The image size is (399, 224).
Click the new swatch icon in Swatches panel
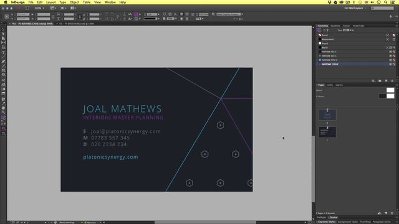click(x=386, y=81)
